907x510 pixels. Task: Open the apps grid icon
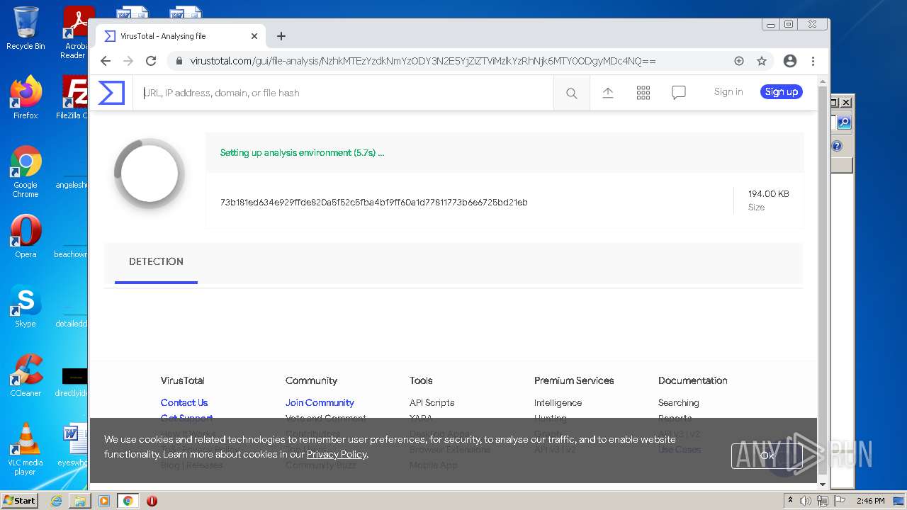click(x=643, y=93)
